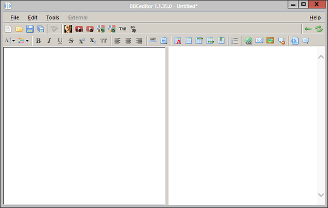328x208 pixels.
Task: Save the document with the floppy icon
Action: (30, 29)
